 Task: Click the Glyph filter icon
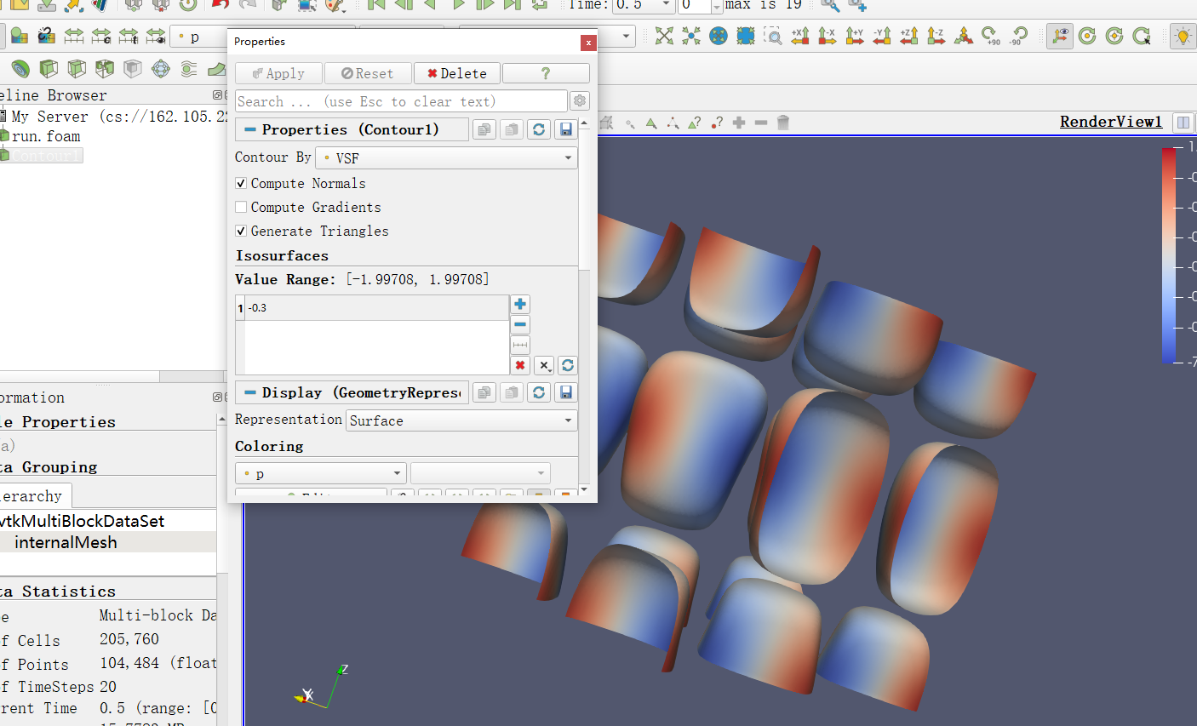click(x=160, y=68)
